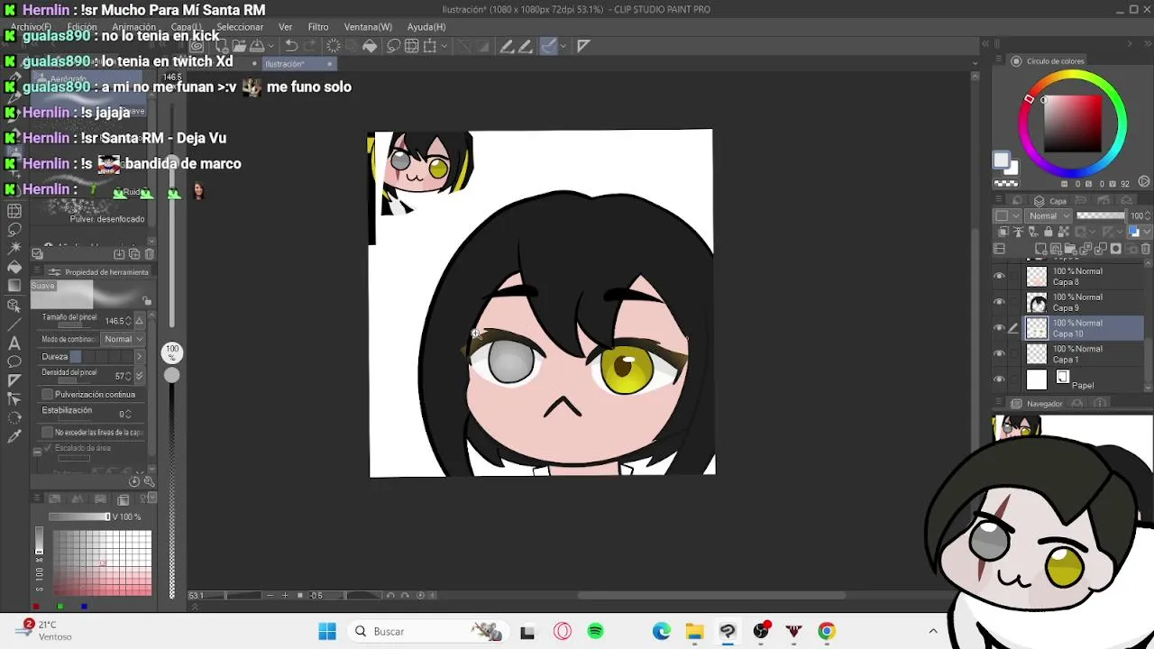The image size is (1154, 649).
Task: Click the new raster layer icon
Action: 1041,249
